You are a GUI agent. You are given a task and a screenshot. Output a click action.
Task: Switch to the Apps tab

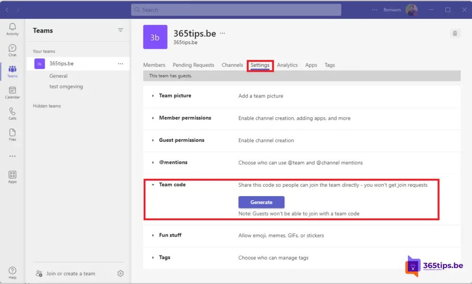(311, 65)
